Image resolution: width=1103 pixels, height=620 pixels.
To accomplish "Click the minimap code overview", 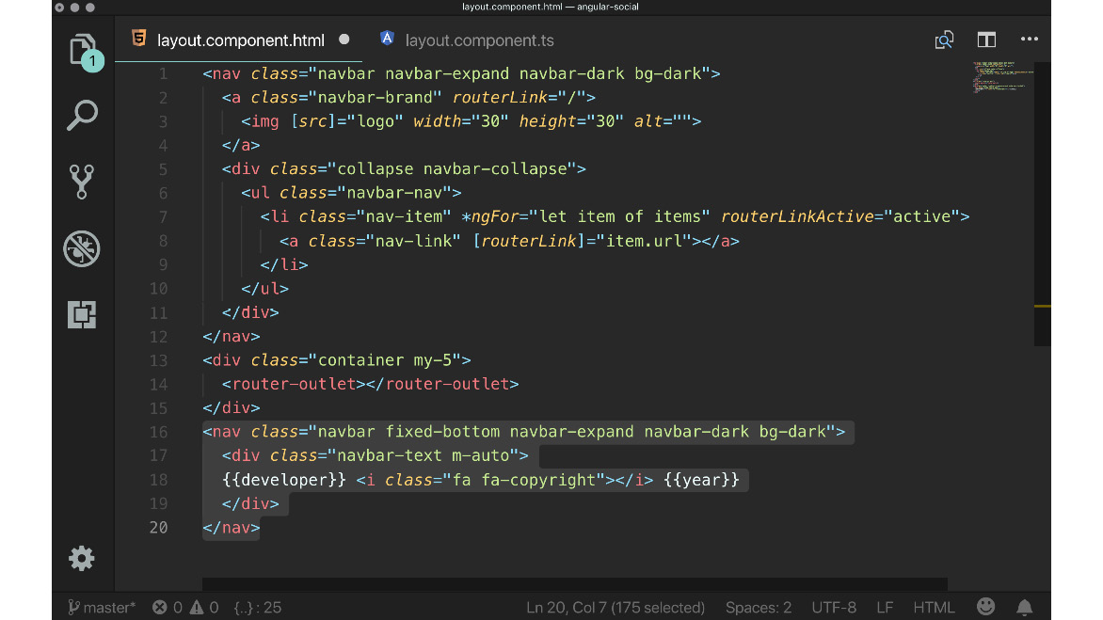I will point(1002,77).
